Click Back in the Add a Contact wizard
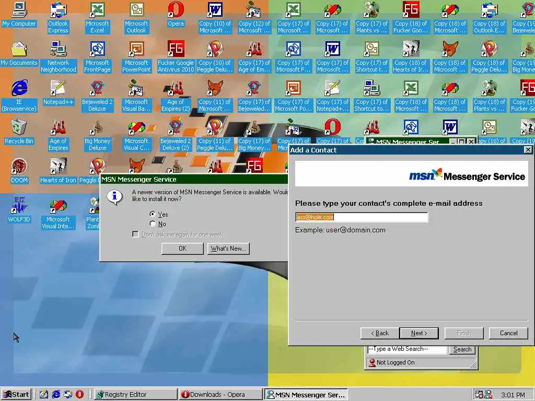 coord(380,333)
